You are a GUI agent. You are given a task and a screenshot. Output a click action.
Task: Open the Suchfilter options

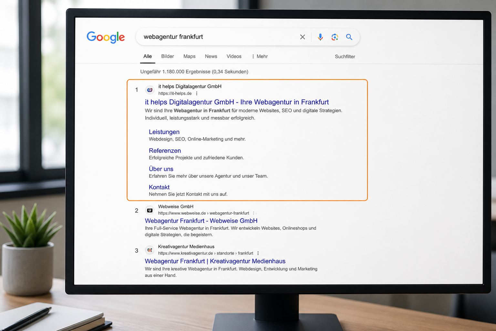345,57
